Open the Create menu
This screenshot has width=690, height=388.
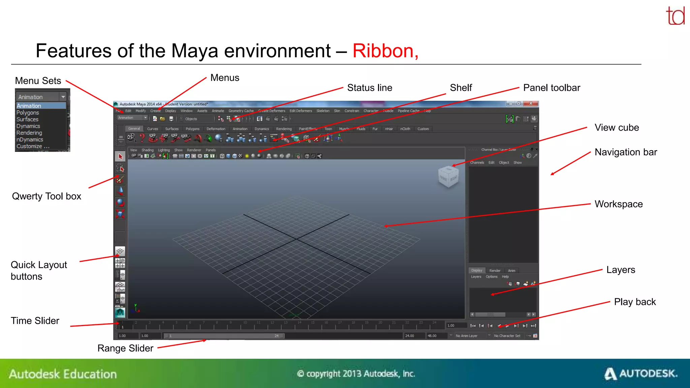tap(155, 111)
